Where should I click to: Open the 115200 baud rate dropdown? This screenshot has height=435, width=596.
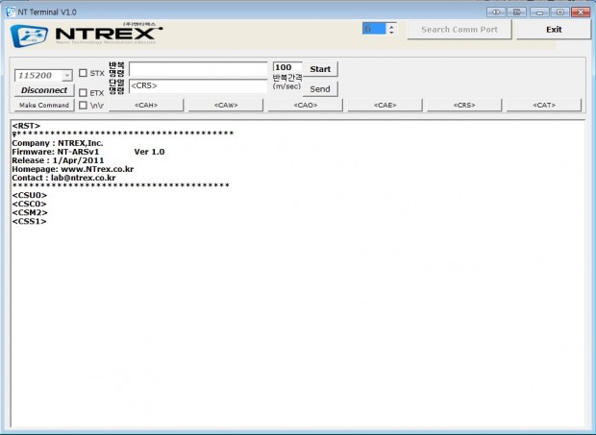(67, 75)
